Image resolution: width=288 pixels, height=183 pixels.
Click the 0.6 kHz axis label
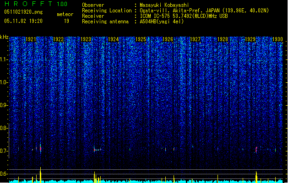pos(4,174)
